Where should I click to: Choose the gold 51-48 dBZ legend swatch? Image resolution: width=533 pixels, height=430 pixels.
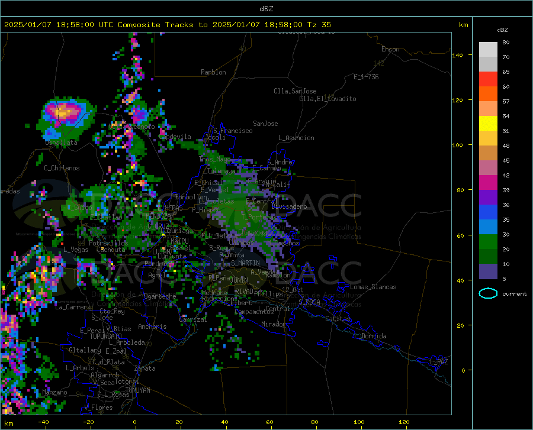(488, 138)
